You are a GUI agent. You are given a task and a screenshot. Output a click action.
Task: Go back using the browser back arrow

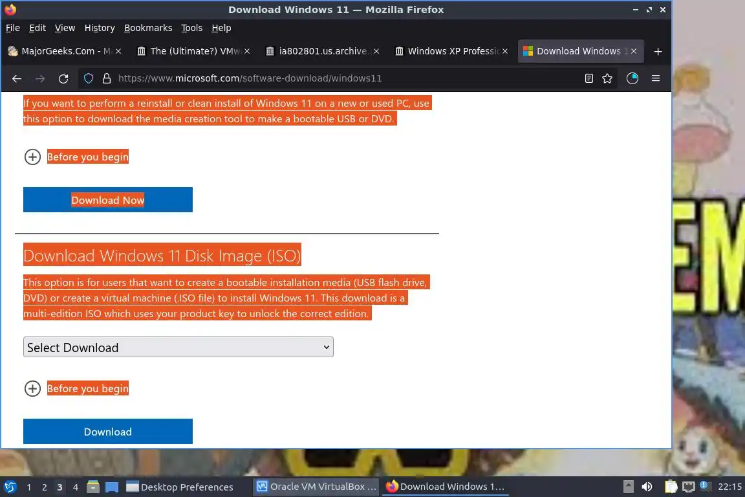coord(17,78)
